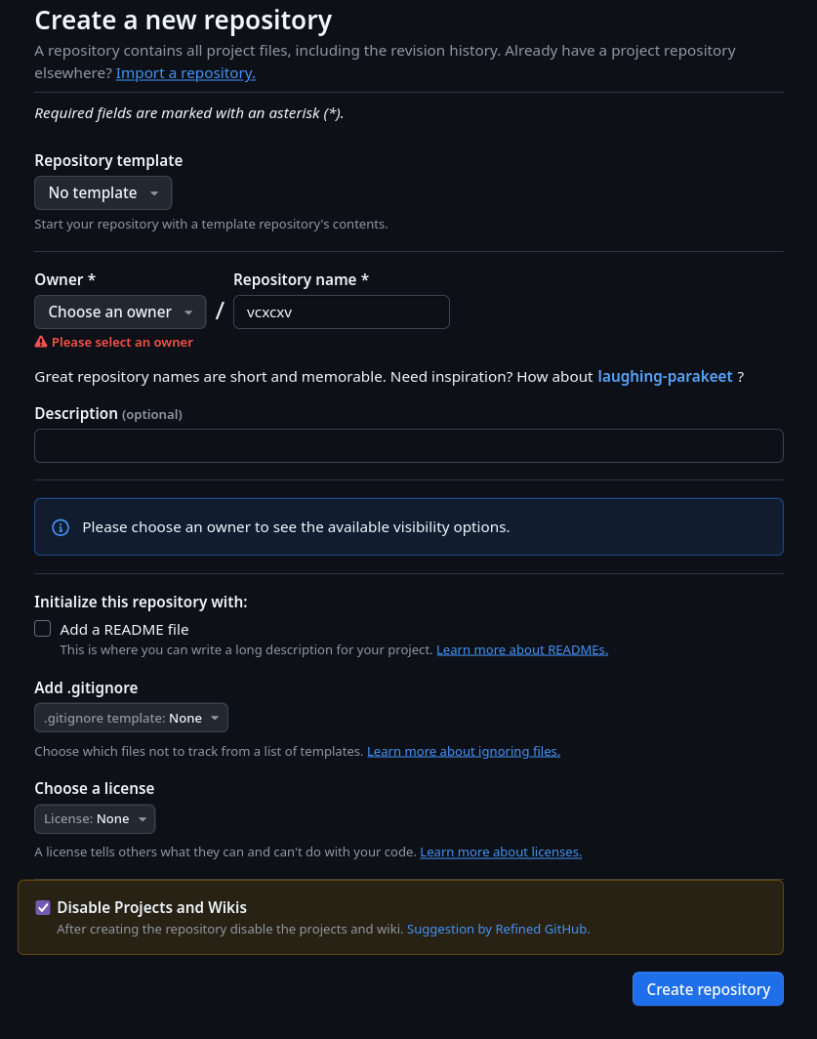817x1039 pixels.
Task: Click the Create repository button
Action: 708,989
